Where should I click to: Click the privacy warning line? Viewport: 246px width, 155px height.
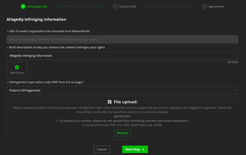(122, 121)
